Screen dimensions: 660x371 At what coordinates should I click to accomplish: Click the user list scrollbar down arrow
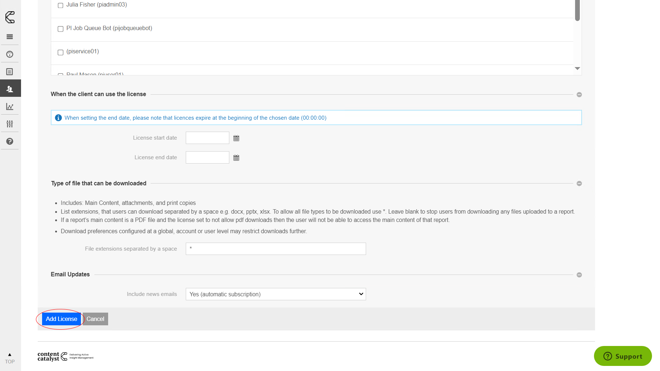point(577,69)
